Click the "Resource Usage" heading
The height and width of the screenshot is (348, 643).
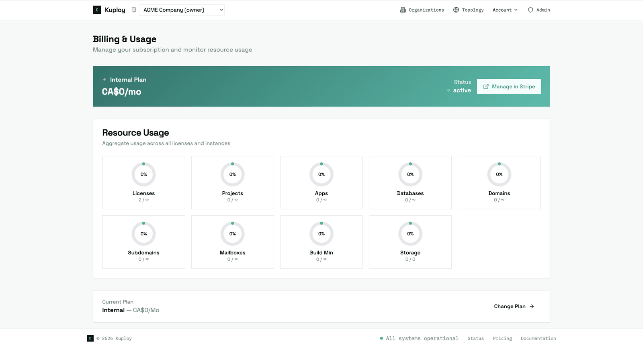(x=135, y=133)
